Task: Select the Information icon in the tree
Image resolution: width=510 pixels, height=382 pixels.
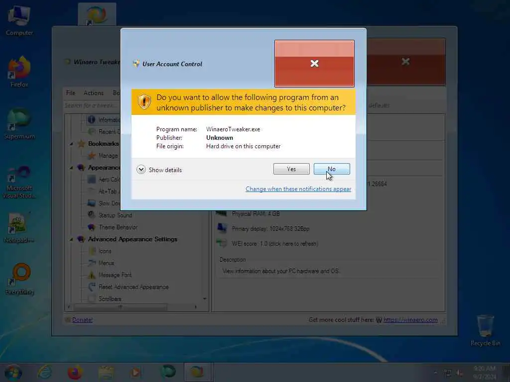Action: pos(92,120)
